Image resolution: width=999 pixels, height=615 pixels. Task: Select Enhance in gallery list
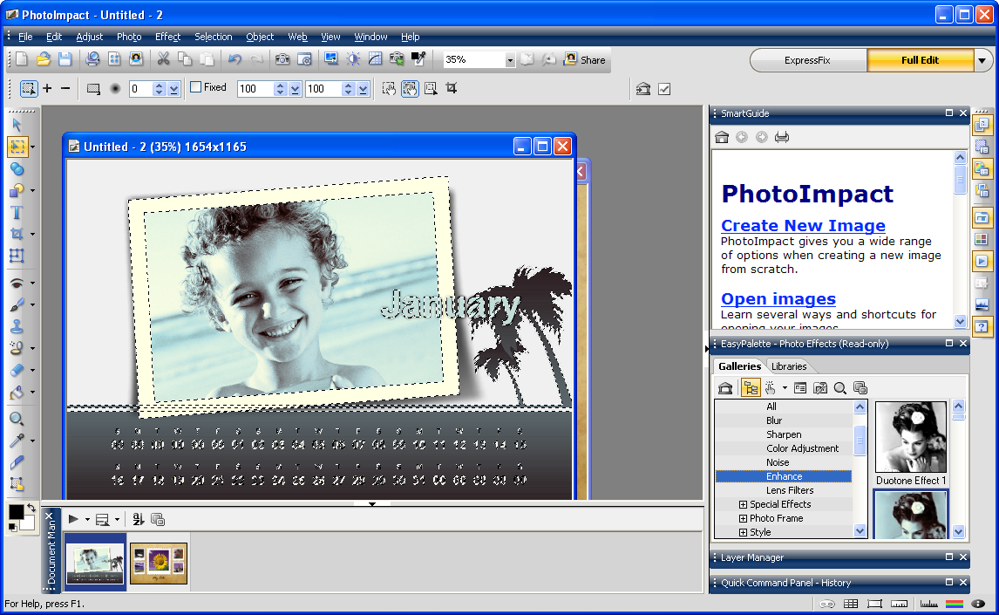pos(784,476)
